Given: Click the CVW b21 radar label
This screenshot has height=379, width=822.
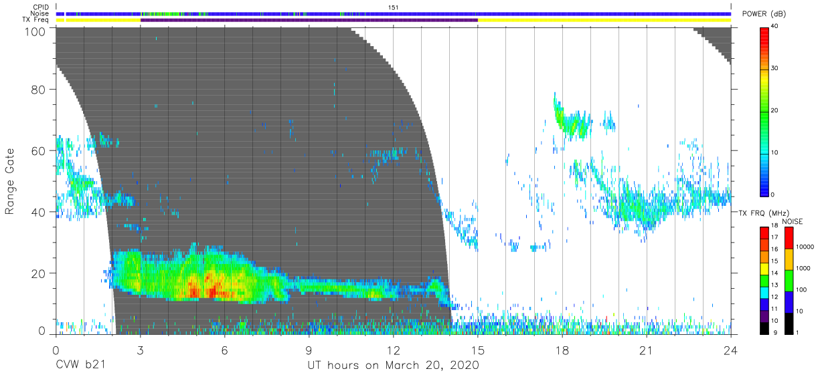Looking at the screenshot, I should click(x=80, y=366).
